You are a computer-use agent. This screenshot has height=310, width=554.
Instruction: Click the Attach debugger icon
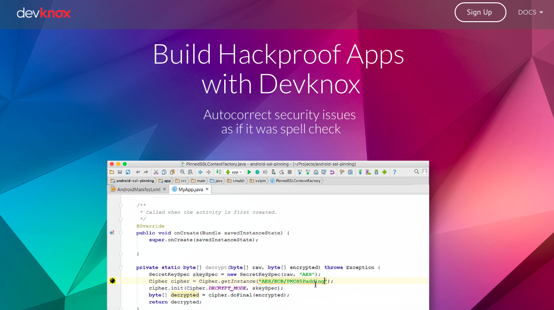pos(273,172)
